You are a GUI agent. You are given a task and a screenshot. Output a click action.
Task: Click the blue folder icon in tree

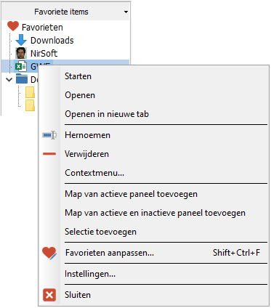coord(22,79)
